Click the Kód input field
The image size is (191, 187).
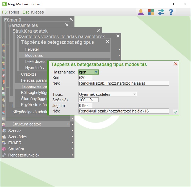(85, 78)
